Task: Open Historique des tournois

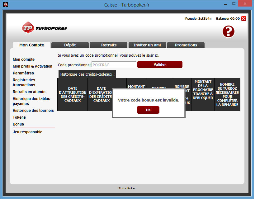Action: (33, 111)
